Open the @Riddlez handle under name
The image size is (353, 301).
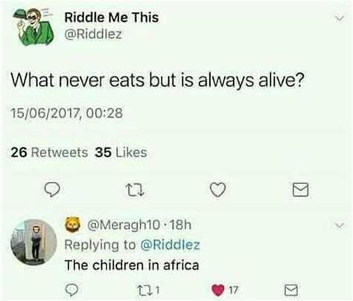93,34
